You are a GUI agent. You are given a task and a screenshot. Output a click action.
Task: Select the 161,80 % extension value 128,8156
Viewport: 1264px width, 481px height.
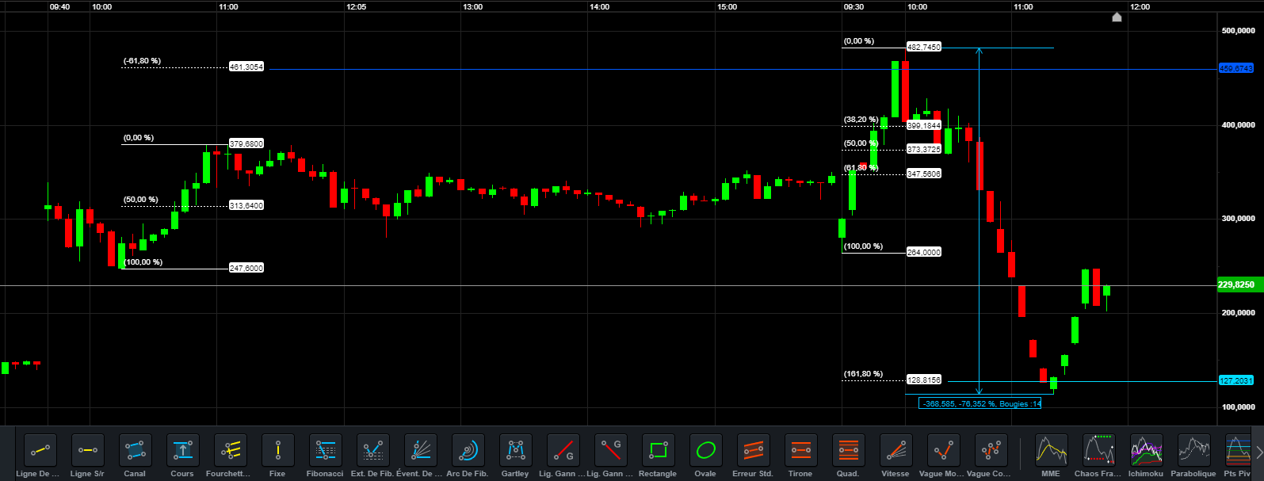(924, 380)
